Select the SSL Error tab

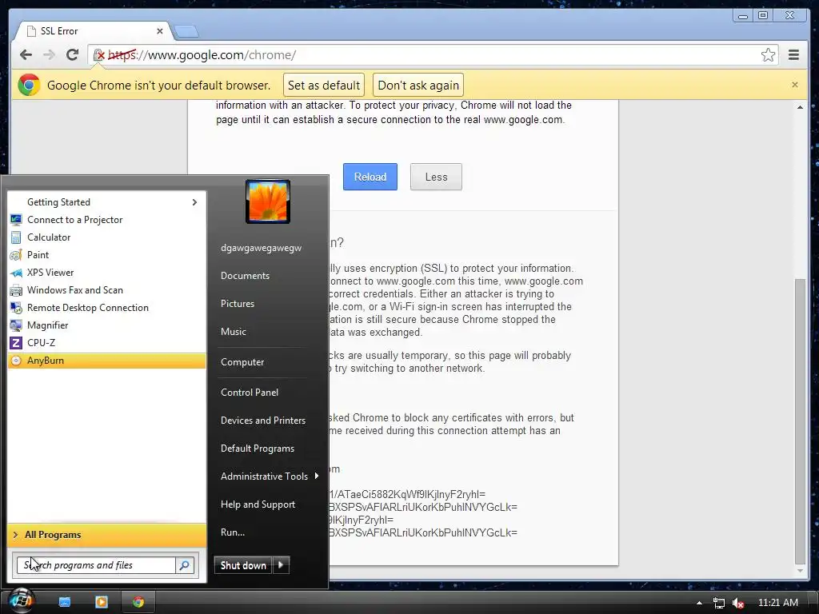[94, 31]
